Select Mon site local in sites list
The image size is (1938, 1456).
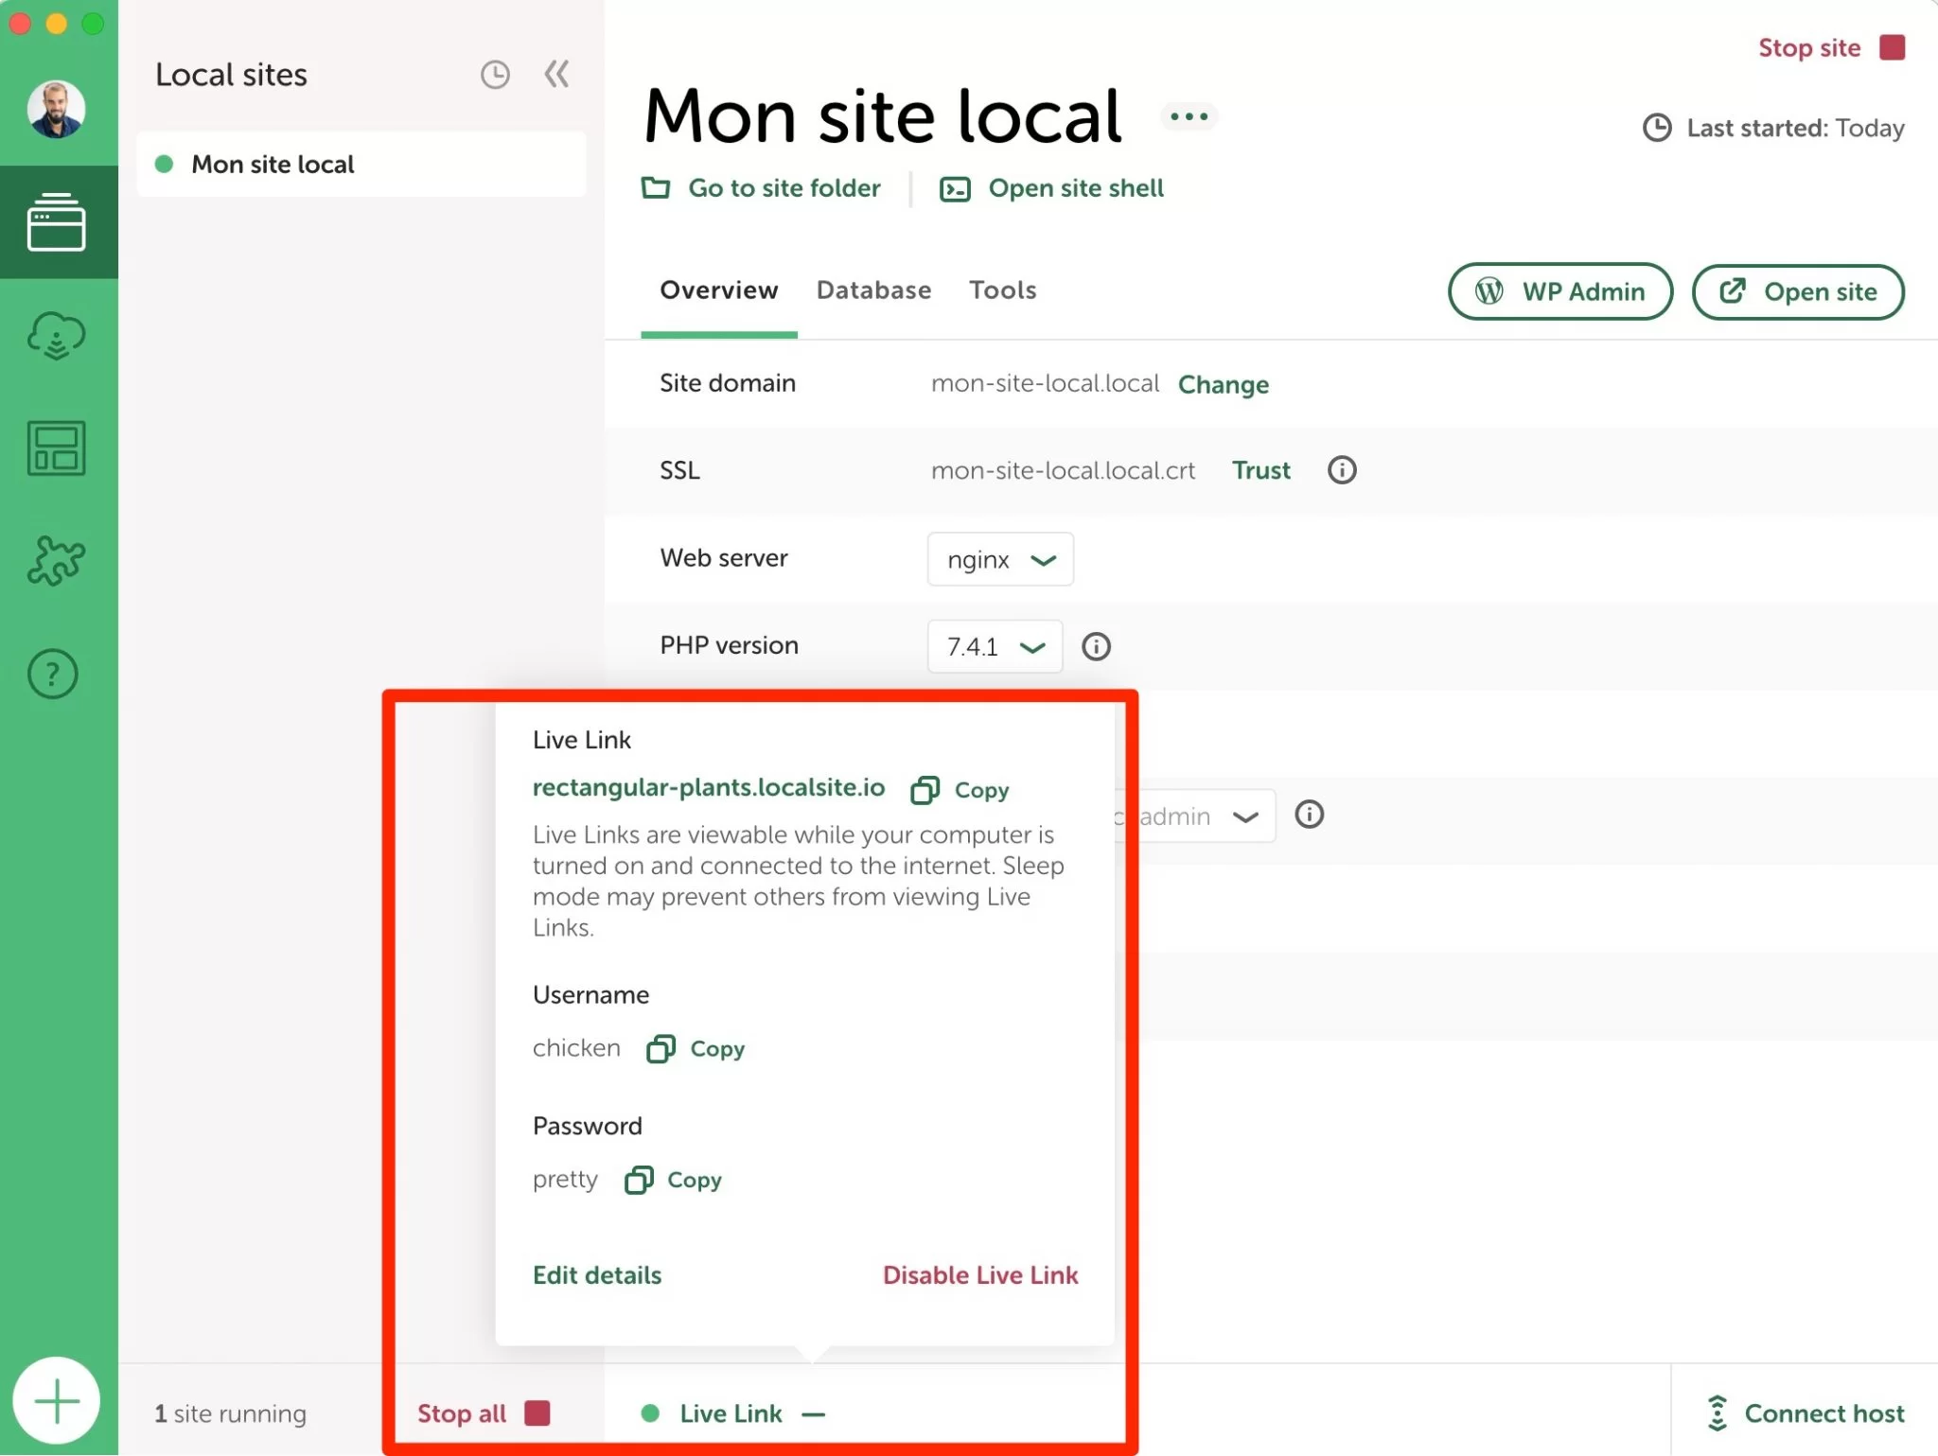[x=361, y=165]
